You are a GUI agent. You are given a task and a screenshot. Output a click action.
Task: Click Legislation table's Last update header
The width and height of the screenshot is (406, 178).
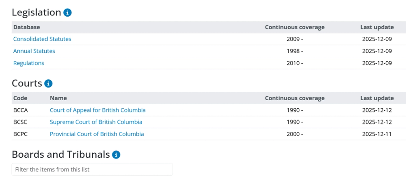[377, 27]
